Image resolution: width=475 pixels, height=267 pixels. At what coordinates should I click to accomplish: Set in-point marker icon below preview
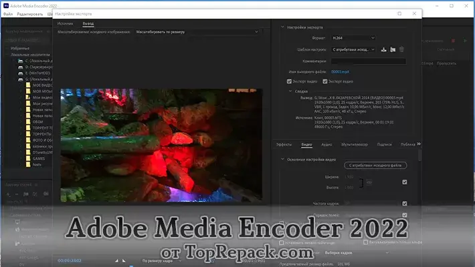point(116,260)
